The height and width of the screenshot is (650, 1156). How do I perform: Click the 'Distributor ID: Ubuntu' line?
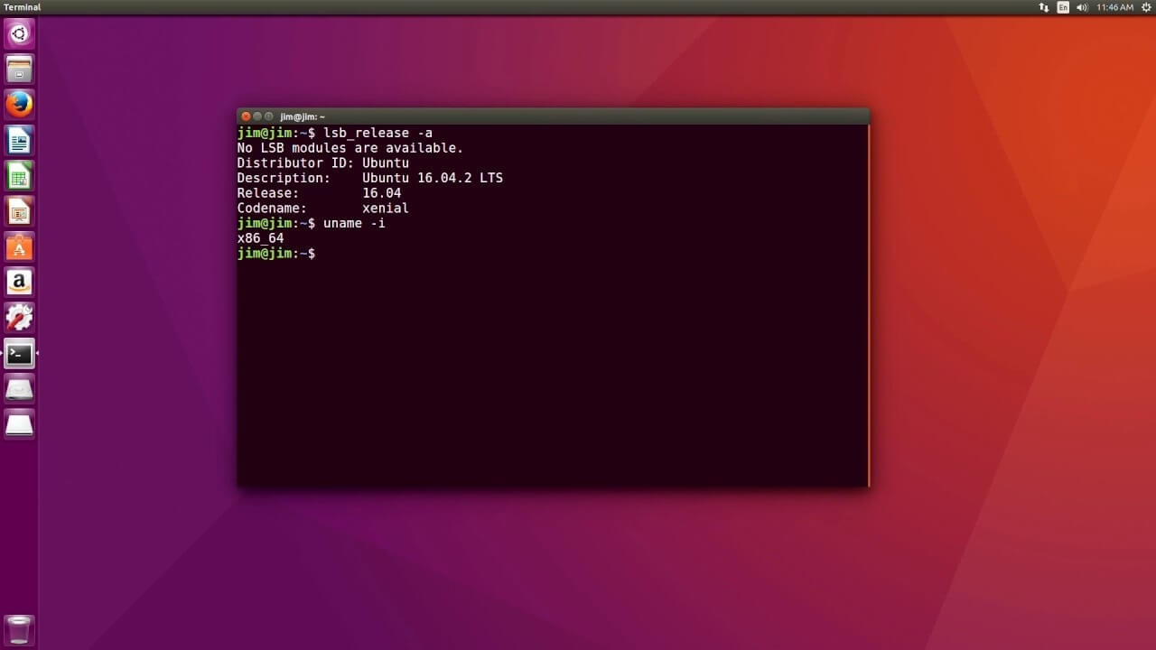[x=322, y=163]
